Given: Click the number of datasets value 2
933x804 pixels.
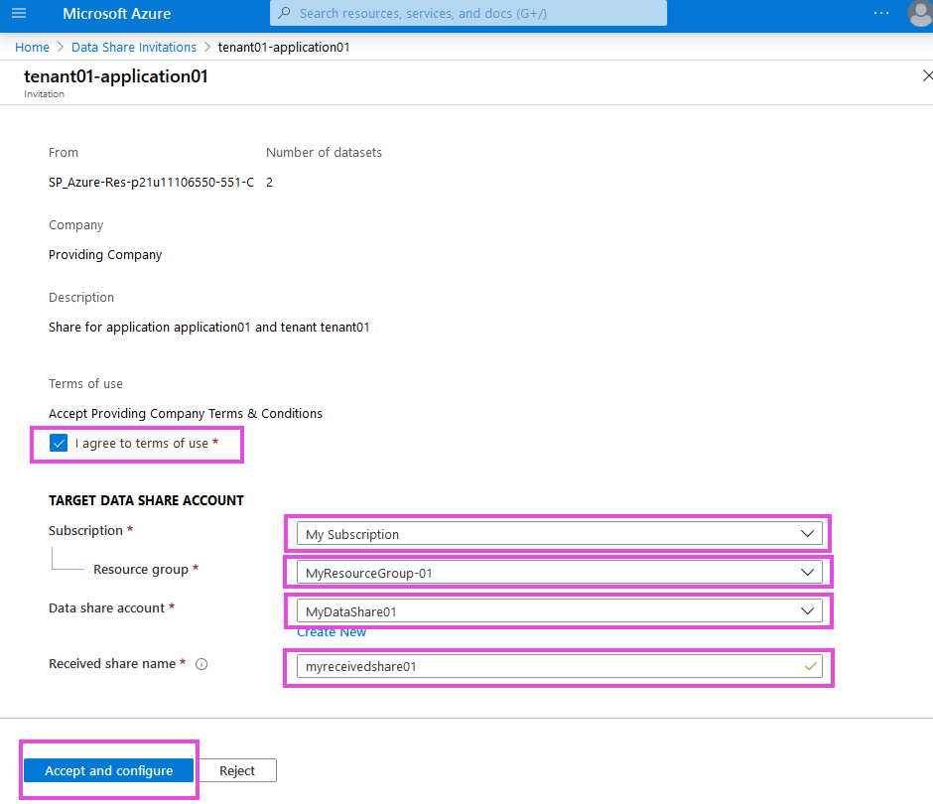Looking at the screenshot, I should [270, 182].
